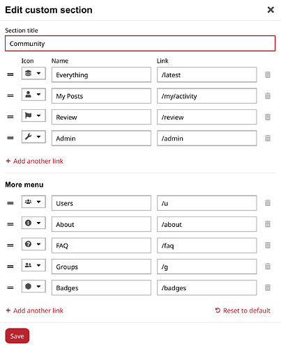Add another link below Admin row
Image resolution: width=281 pixels, height=348 pixels.
[x=35, y=161]
